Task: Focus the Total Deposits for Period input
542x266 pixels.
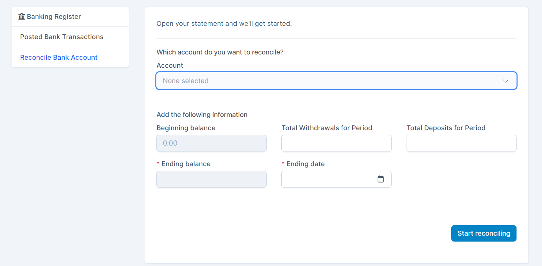Action: tap(461, 143)
